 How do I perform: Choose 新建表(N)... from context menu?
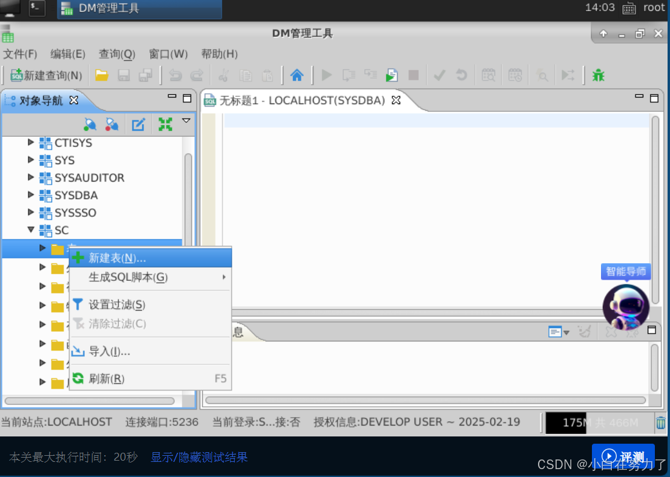coord(151,258)
